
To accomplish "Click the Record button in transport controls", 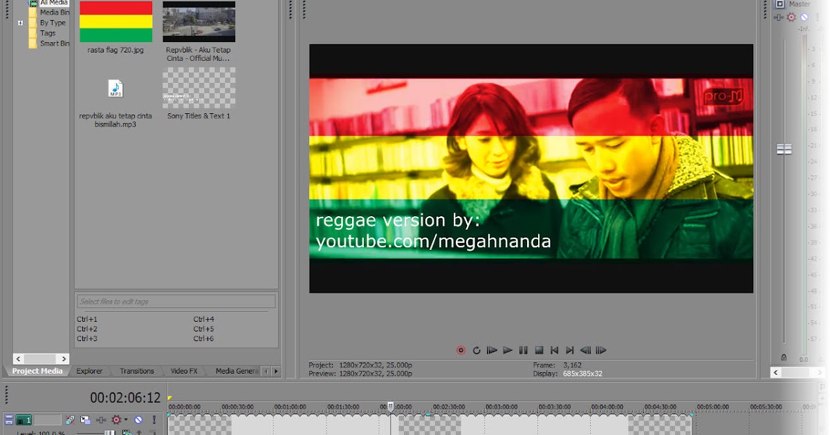I will [x=461, y=350].
